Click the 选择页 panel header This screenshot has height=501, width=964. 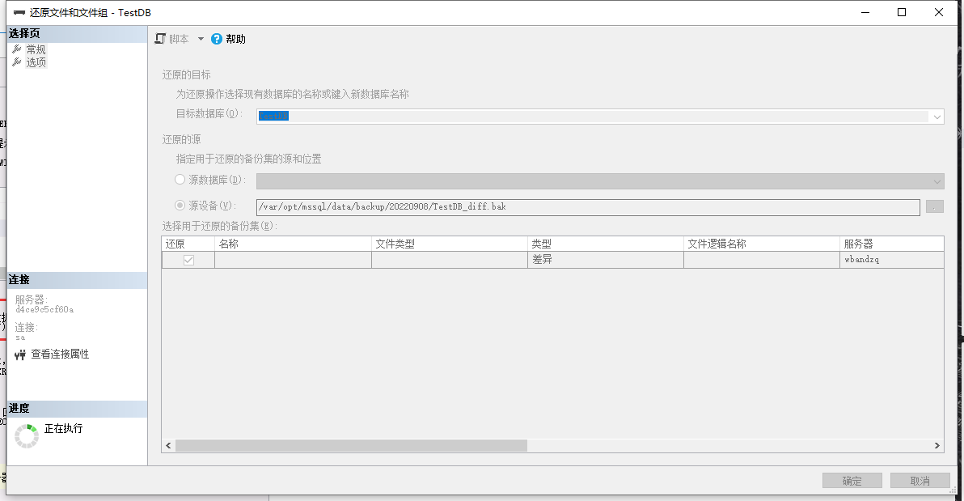point(77,34)
